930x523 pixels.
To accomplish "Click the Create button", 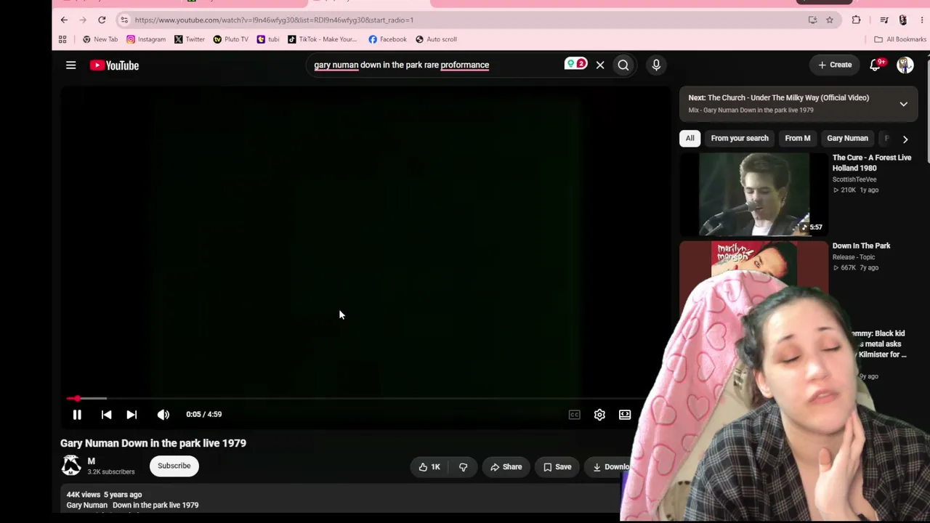I will (x=835, y=65).
